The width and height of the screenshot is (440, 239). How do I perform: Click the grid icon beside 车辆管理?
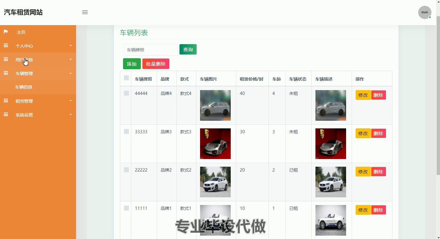(6, 73)
